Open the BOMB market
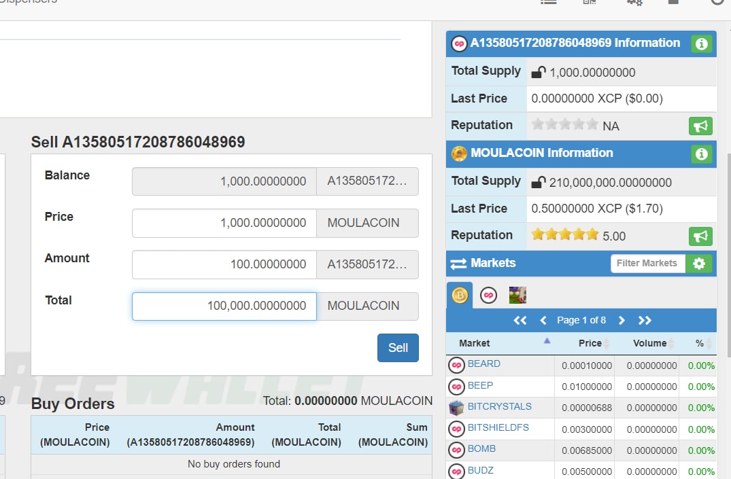 pyautogui.click(x=481, y=448)
